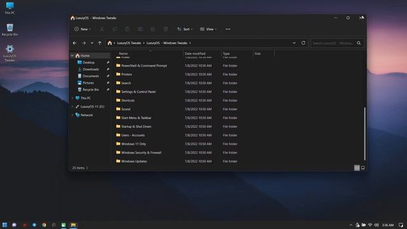Click the Cut scissors icon in toolbar

tap(102, 29)
